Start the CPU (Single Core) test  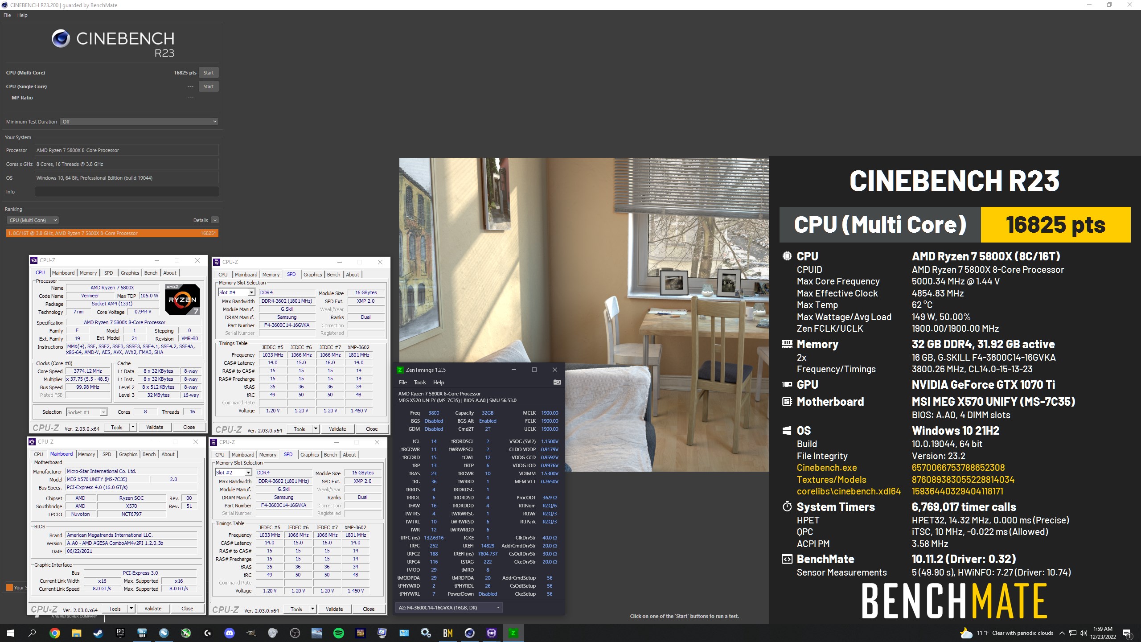tap(209, 86)
